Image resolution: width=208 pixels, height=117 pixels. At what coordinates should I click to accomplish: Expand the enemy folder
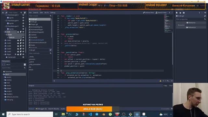click(x=4, y=80)
